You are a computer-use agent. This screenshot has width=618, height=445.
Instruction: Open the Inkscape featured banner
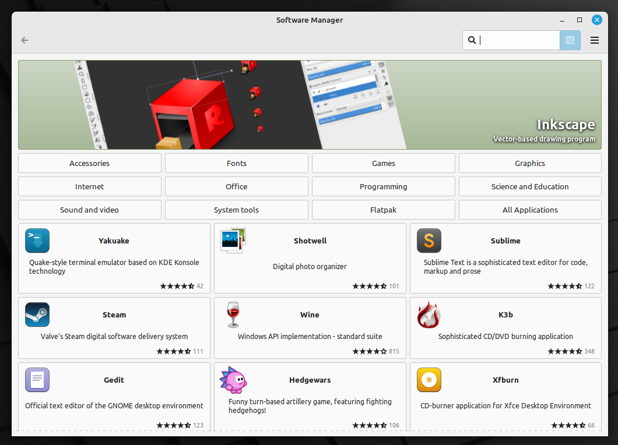310,105
